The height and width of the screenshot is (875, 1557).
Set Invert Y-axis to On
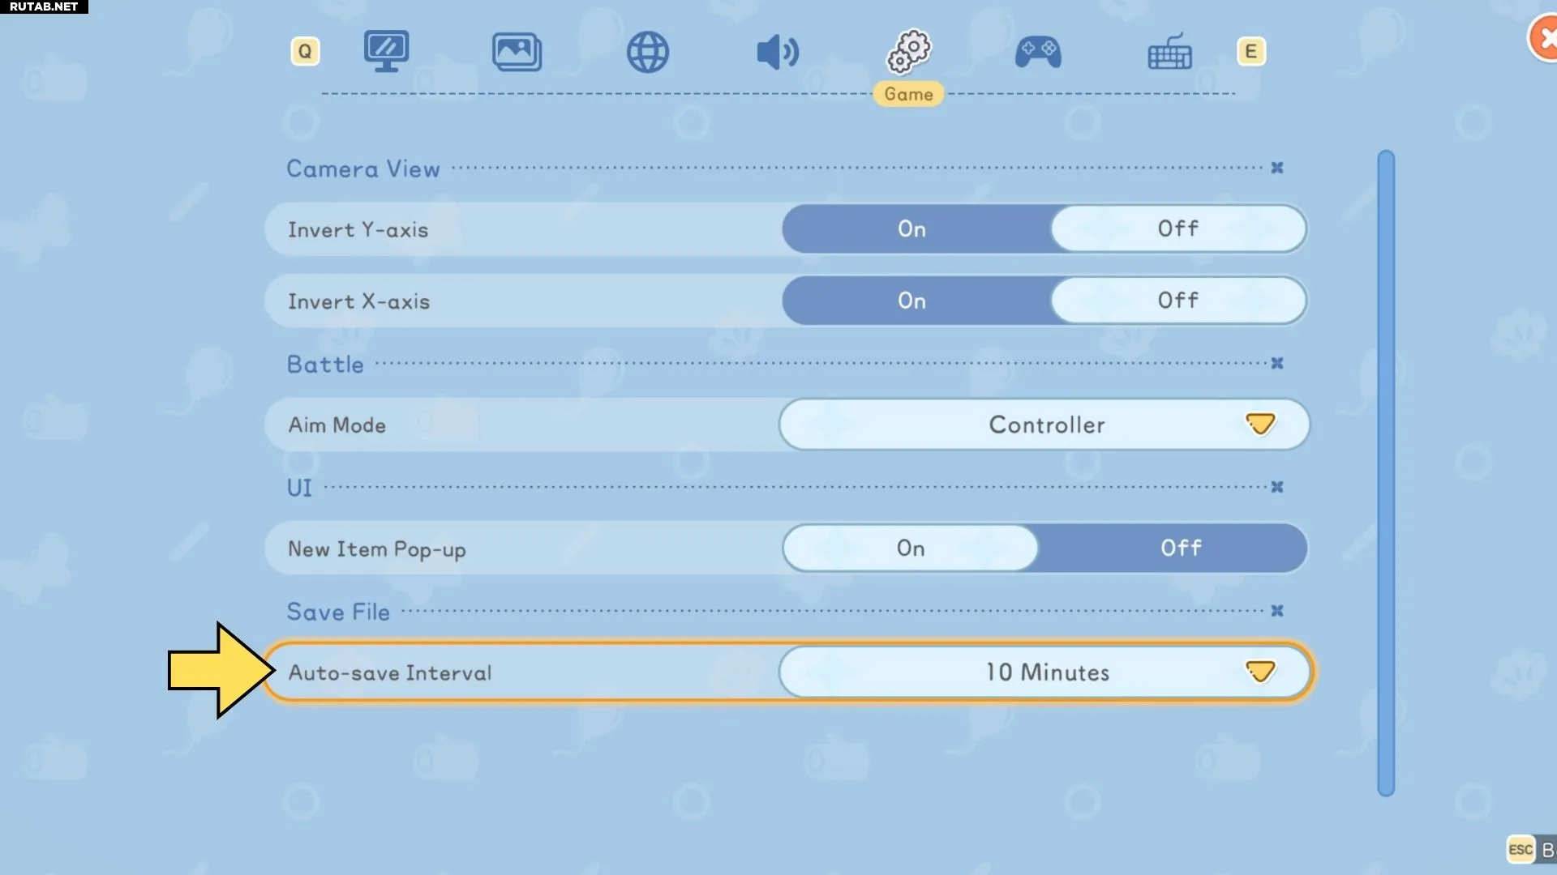[912, 229]
